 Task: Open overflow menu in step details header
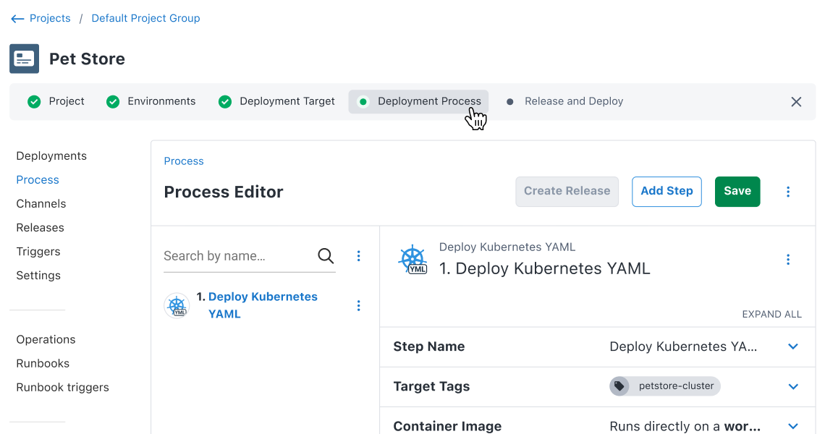point(788,260)
